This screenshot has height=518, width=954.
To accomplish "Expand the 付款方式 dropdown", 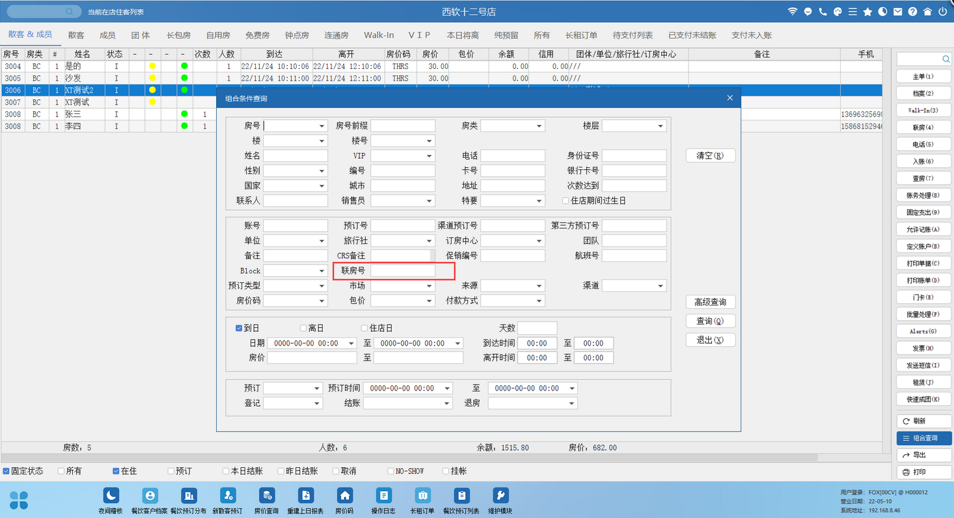I will click(x=539, y=301).
